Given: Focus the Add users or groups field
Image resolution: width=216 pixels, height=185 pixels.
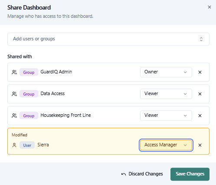Looking at the screenshot, I should click(x=108, y=39).
